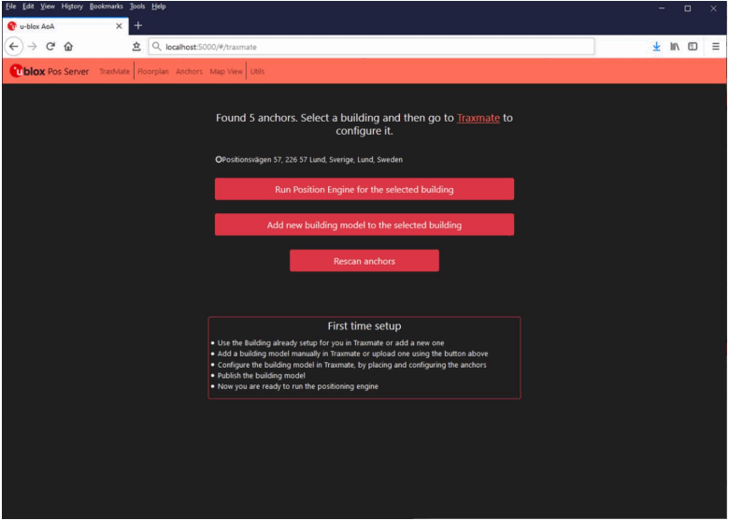Open the TraxMate navigation item
This screenshot has width=729, height=520.
click(114, 71)
